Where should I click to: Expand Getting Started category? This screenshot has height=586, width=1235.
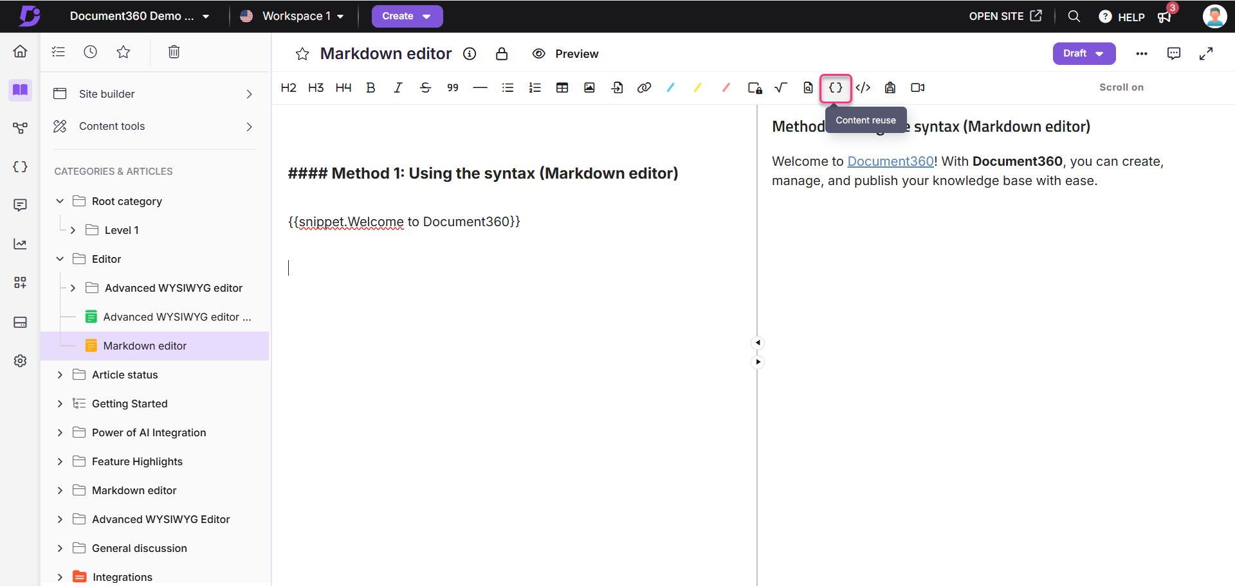(60, 404)
